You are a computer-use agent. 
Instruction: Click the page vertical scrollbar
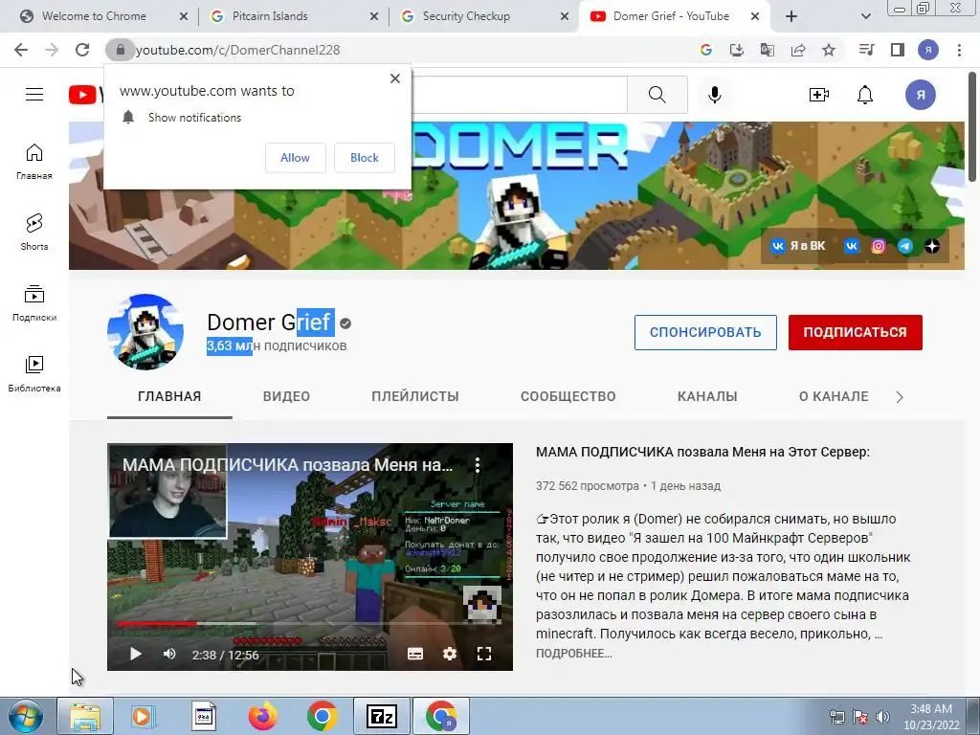pyautogui.click(x=972, y=125)
